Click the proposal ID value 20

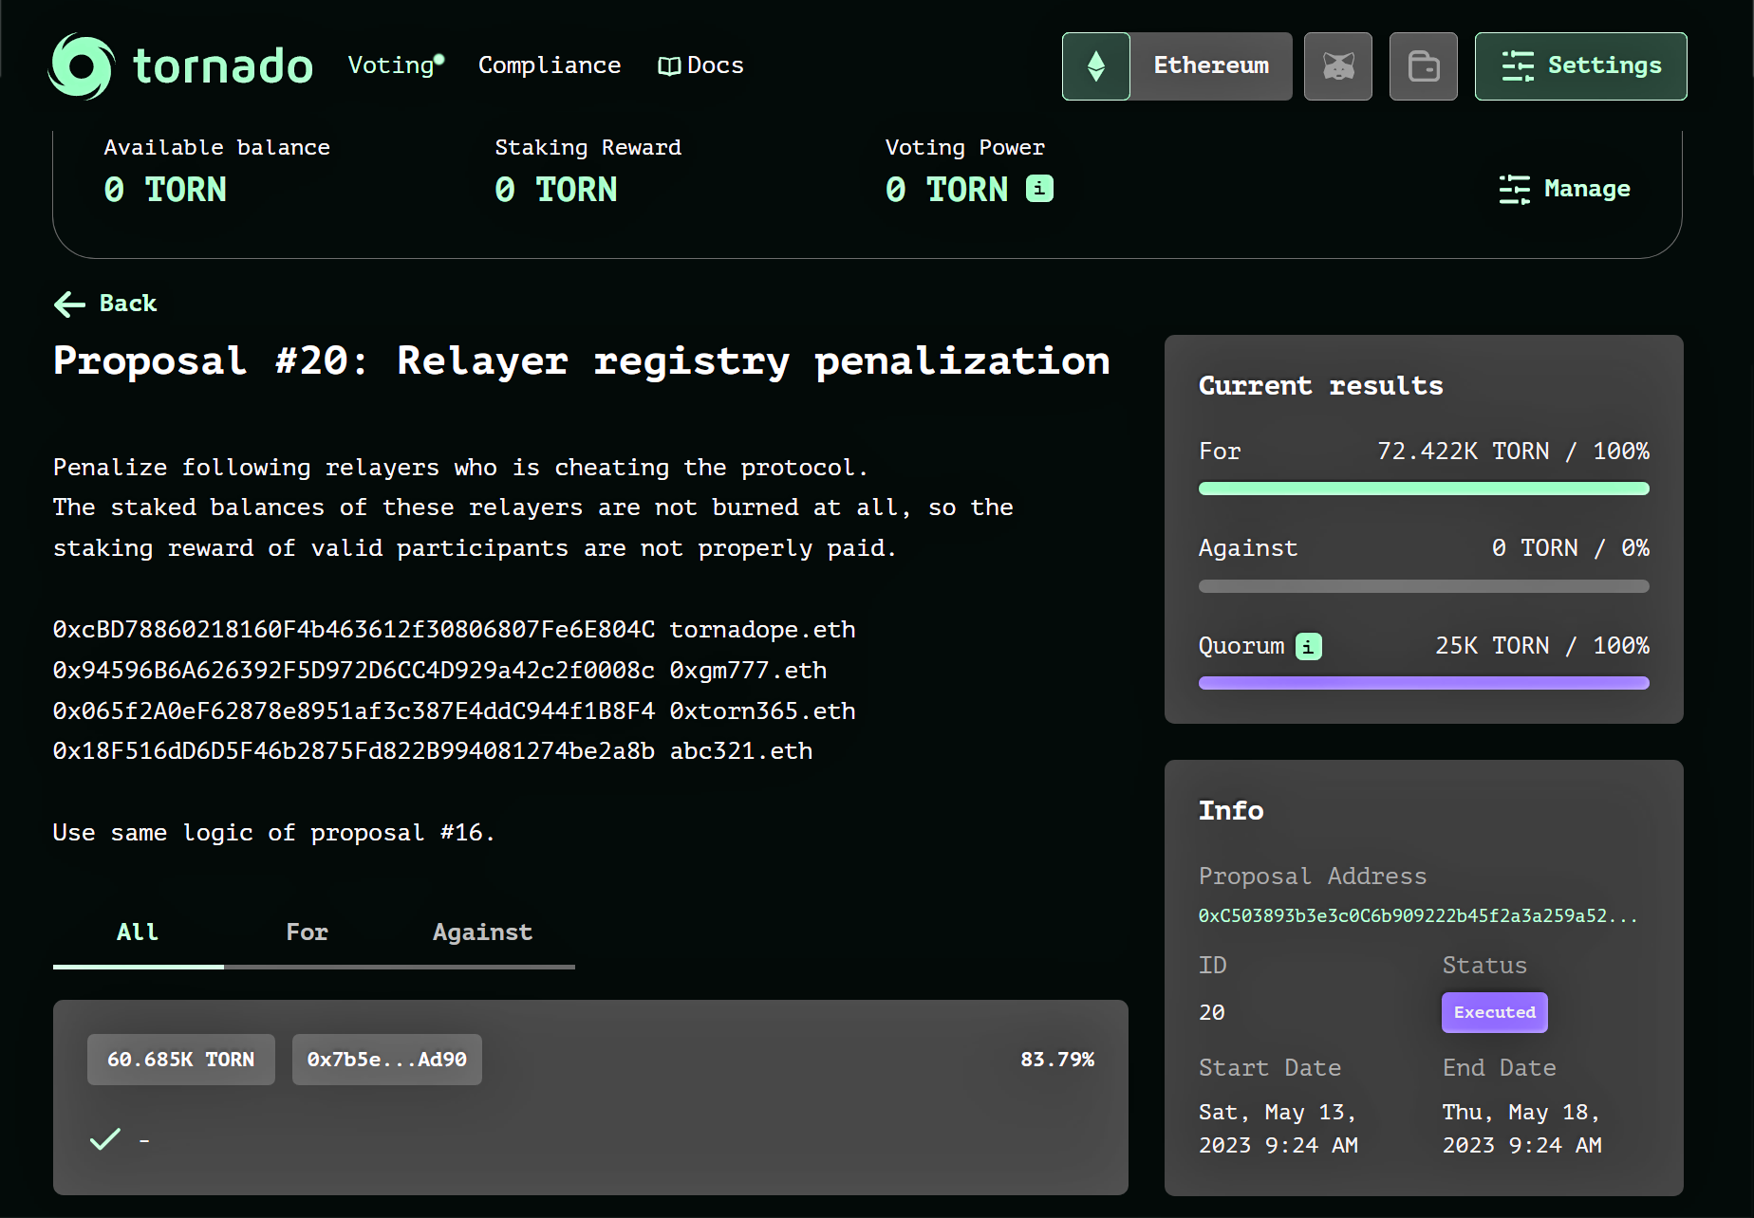tap(1212, 1013)
